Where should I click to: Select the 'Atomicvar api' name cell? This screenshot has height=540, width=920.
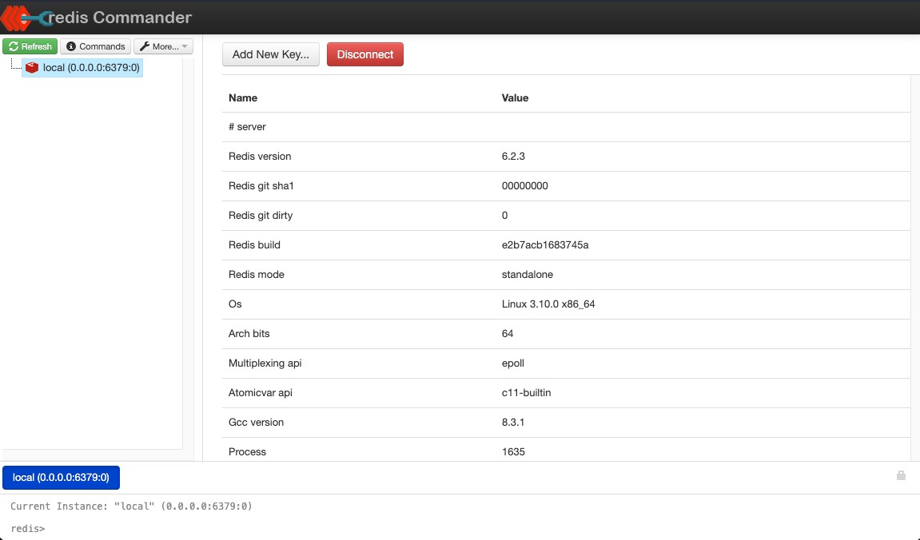pos(261,392)
